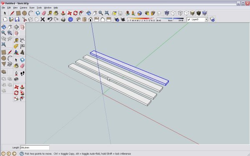This screenshot has width=250, height=156.
Task: Toggle X-ray face style
Action: coord(167,13)
